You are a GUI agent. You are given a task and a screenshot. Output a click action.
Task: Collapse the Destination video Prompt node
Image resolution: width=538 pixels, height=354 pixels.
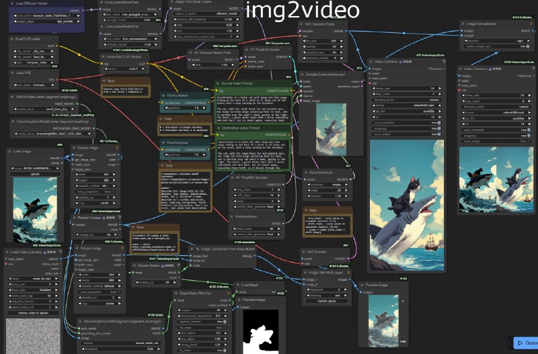(x=218, y=128)
